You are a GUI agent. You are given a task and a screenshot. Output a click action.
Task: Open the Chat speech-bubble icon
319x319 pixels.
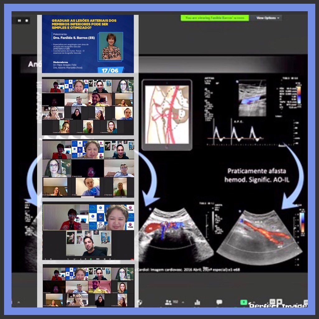point(219,302)
